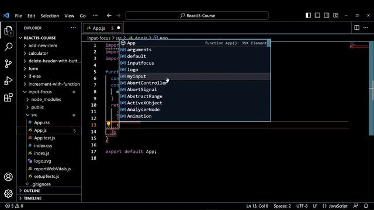374x210 pixels.
Task: Change encoding via UTF-8 status item
Action: coord(302,206)
